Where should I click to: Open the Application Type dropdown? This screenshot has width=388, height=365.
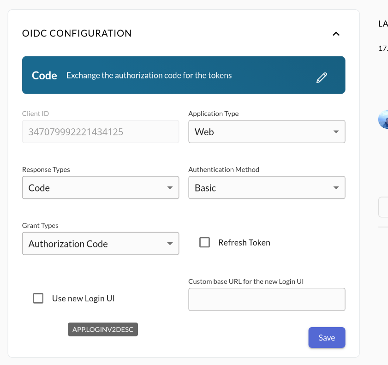click(x=267, y=132)
